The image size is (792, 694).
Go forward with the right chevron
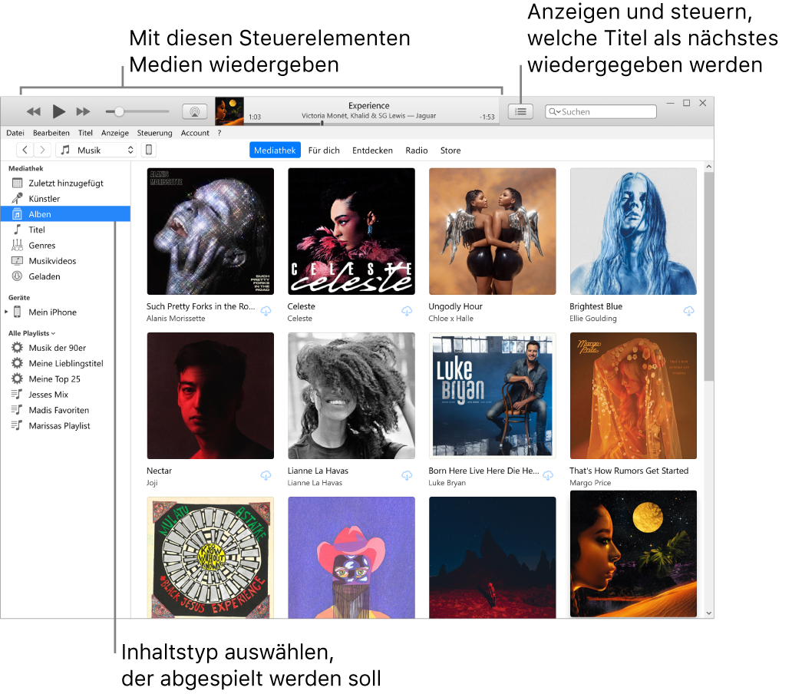pos(42,150)
